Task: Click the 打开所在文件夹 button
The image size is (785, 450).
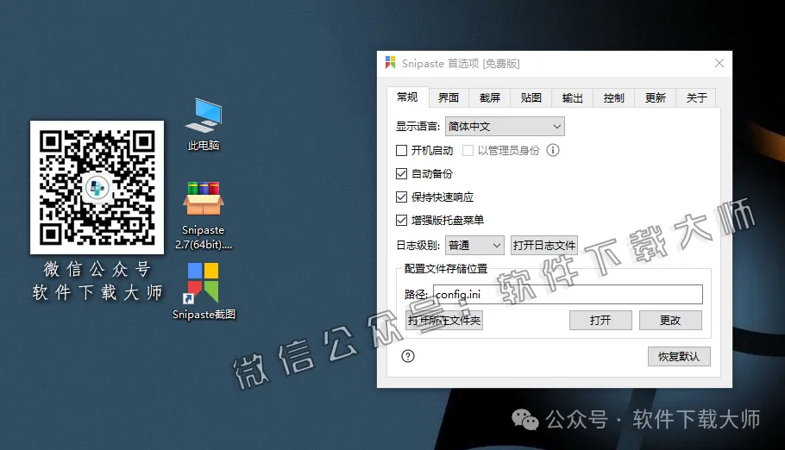Action: pyautogui.click(x=444, y=321)
